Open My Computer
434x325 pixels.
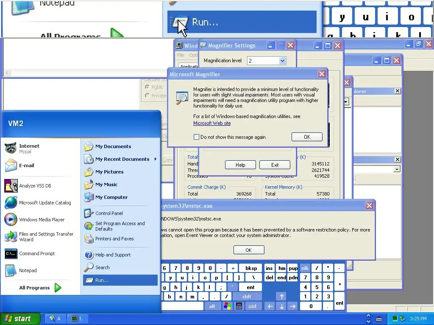pyautogui.click(x=120, y=197)
